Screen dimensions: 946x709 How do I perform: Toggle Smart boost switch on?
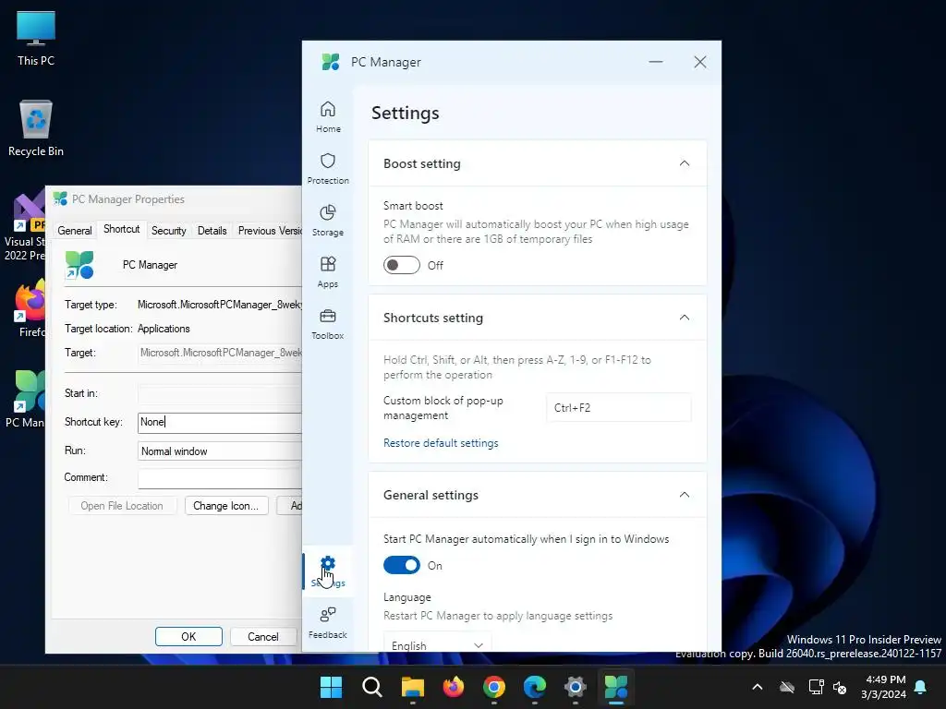click(402, 265)
